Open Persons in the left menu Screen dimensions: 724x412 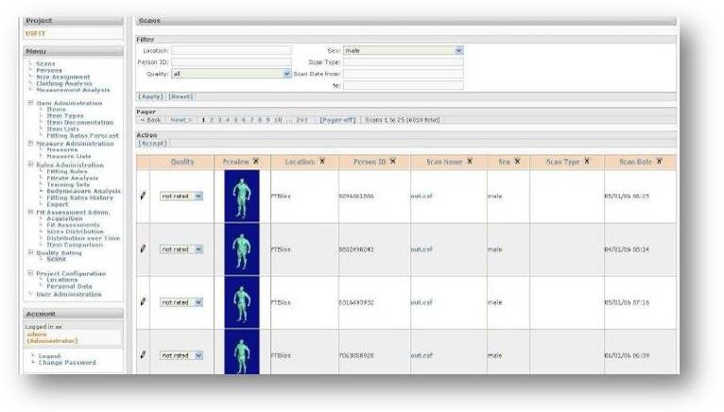pyautogui.click(x=49, y=70)
